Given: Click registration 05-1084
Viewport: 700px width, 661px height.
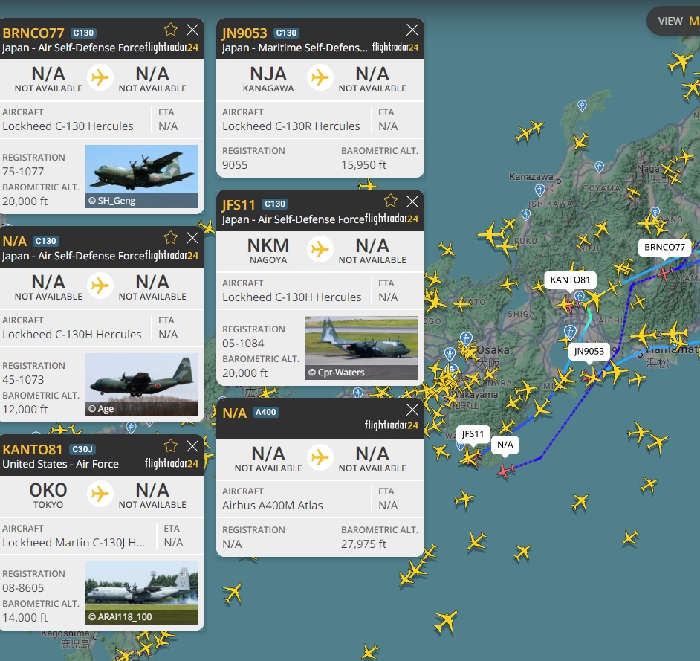Looking at the screenshot, I should 243,343.
